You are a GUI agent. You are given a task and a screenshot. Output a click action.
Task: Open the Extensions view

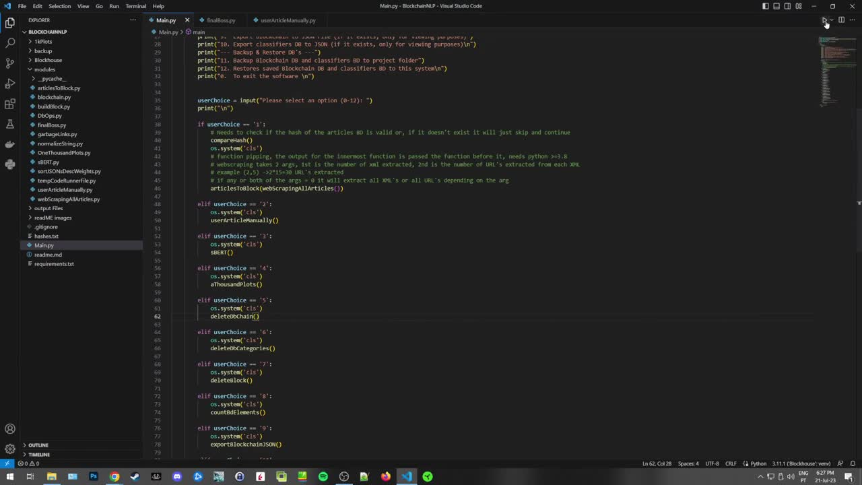click(10, 104)
